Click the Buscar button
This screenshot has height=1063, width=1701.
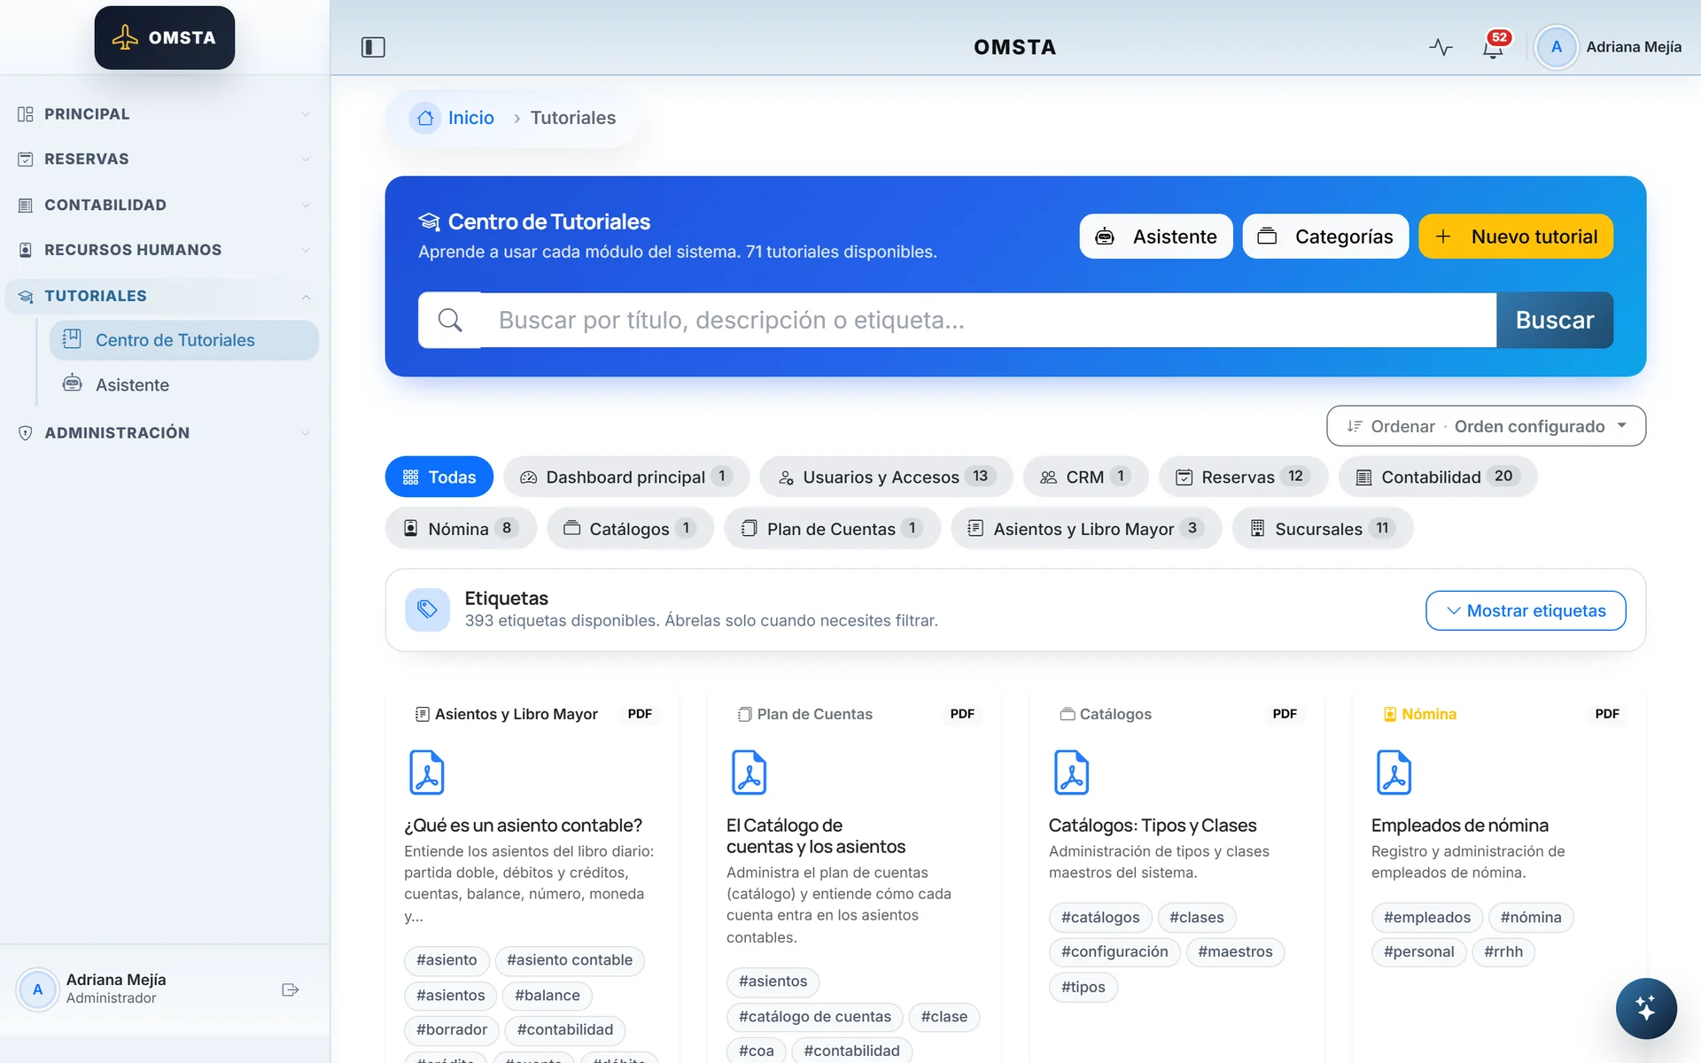click(1555, 320)
